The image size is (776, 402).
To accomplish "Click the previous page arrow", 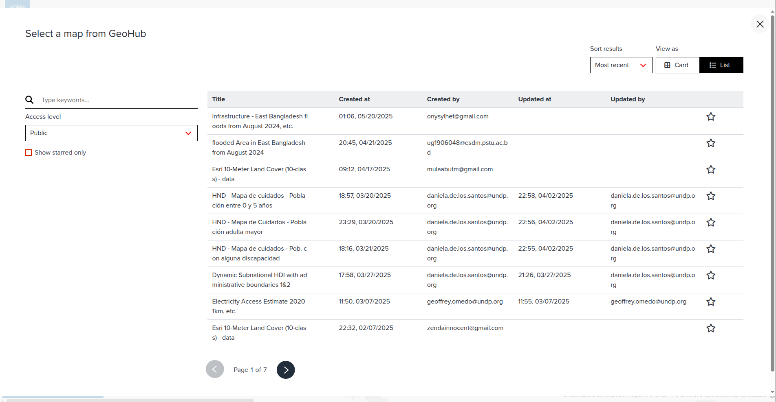I will click(215, 369).
